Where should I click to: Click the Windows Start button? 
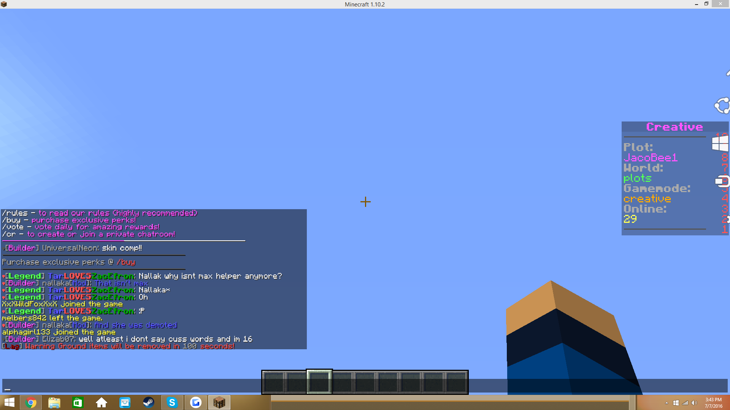click(9, 402)
